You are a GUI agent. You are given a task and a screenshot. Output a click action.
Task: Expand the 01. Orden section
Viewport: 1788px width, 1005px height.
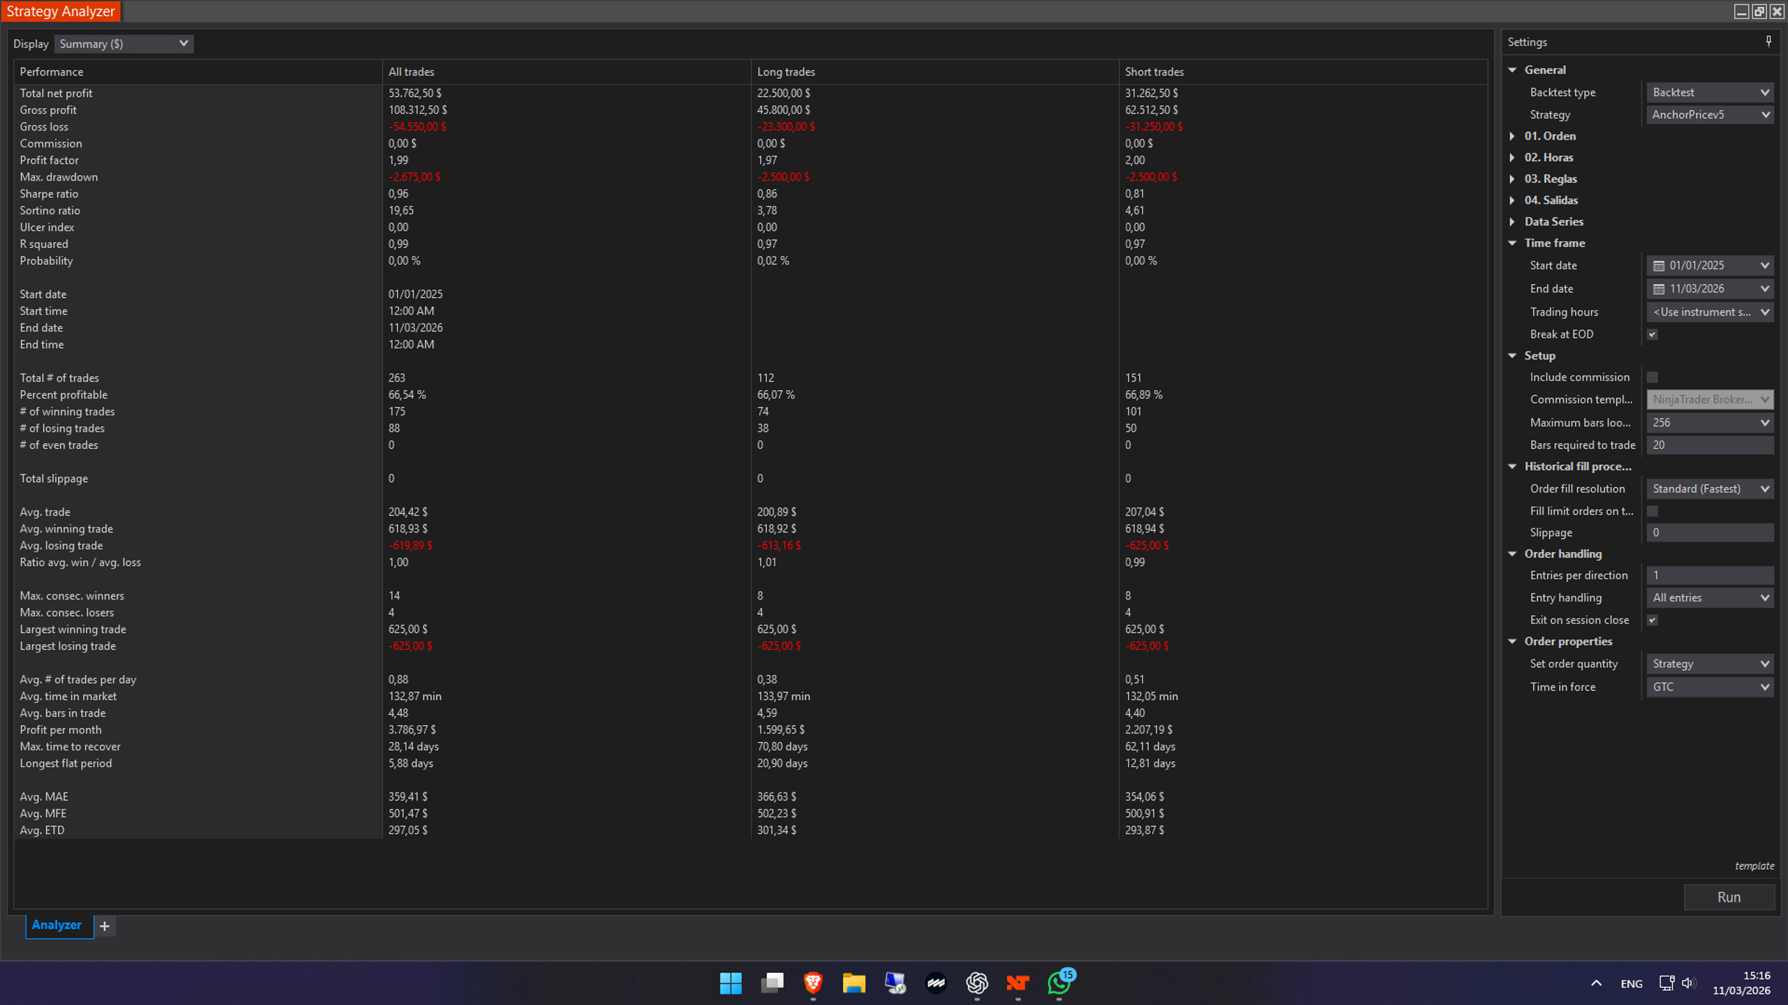(x=1513, y=136)
